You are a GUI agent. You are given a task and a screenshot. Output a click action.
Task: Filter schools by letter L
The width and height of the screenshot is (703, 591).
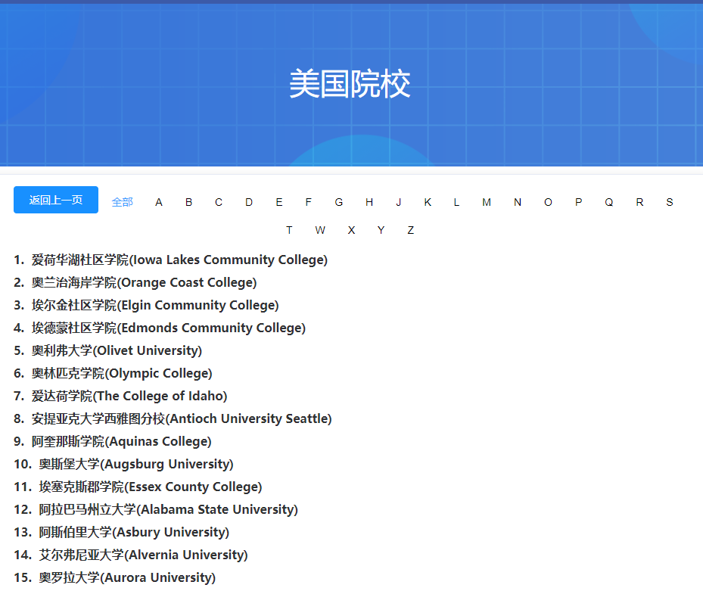(456, 202)
